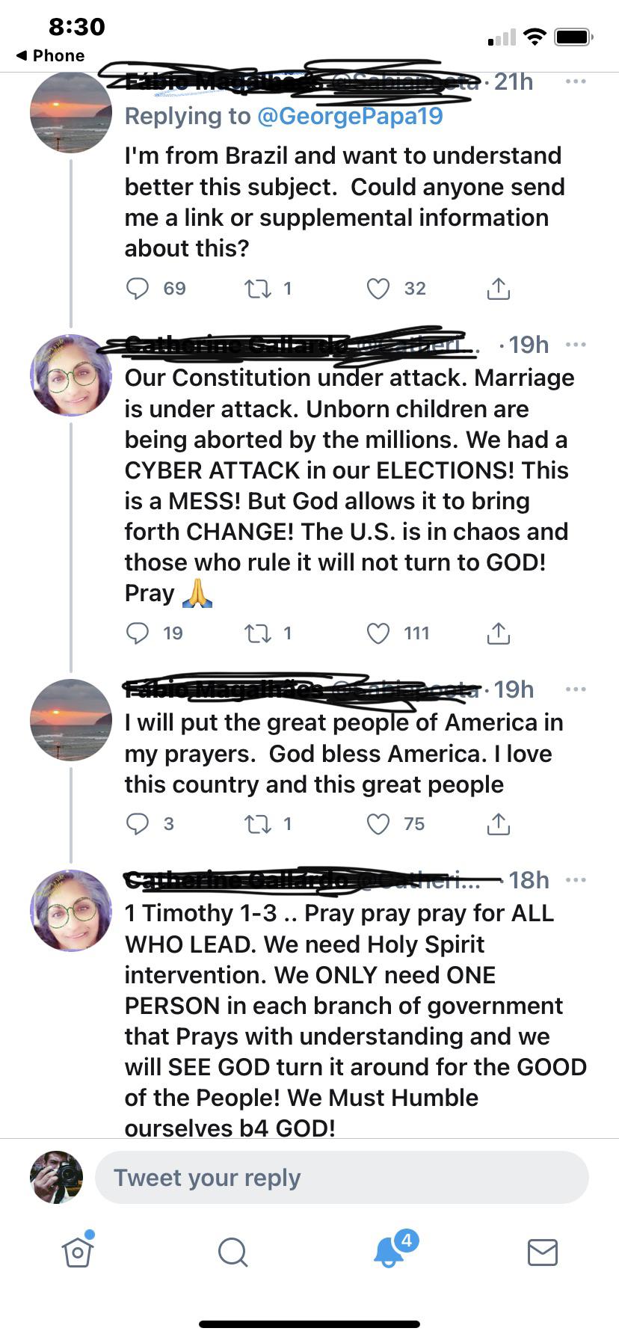The width and height of the screenshot is (619, 1340).
Task: Type in the 'Tweet your reply' field
Action: pos(342,1178)
